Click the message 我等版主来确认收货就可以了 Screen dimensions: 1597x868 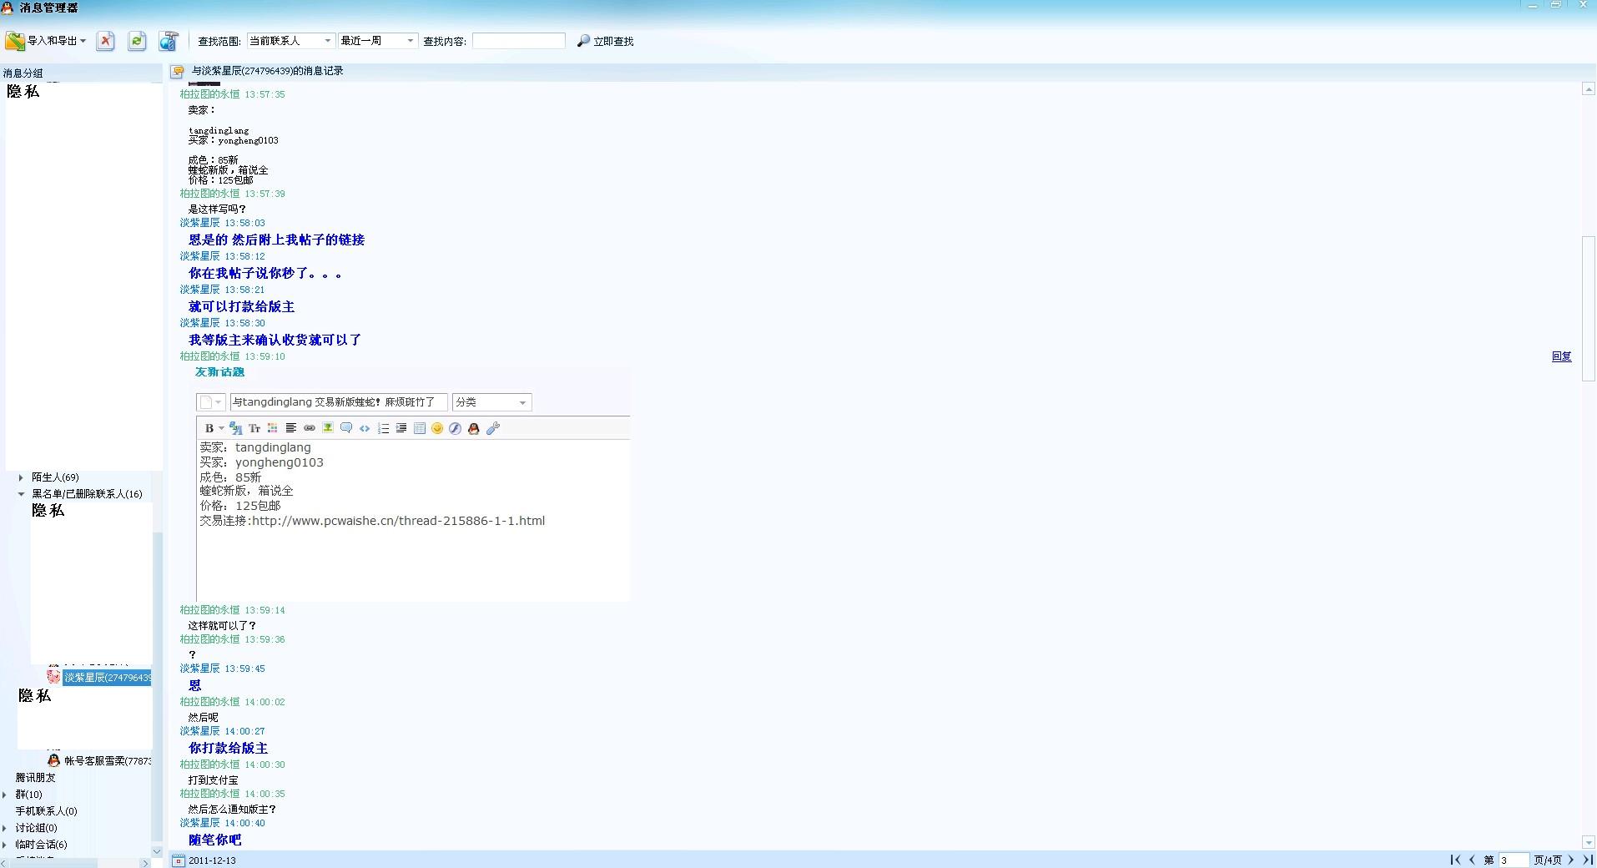(275, 341)
